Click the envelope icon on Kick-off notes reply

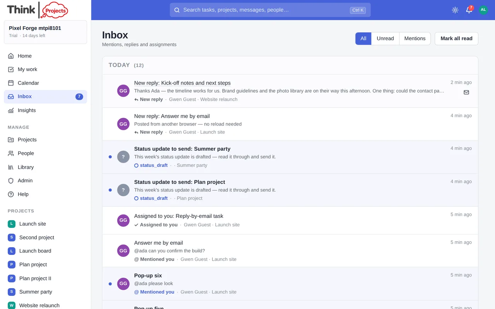466,92
